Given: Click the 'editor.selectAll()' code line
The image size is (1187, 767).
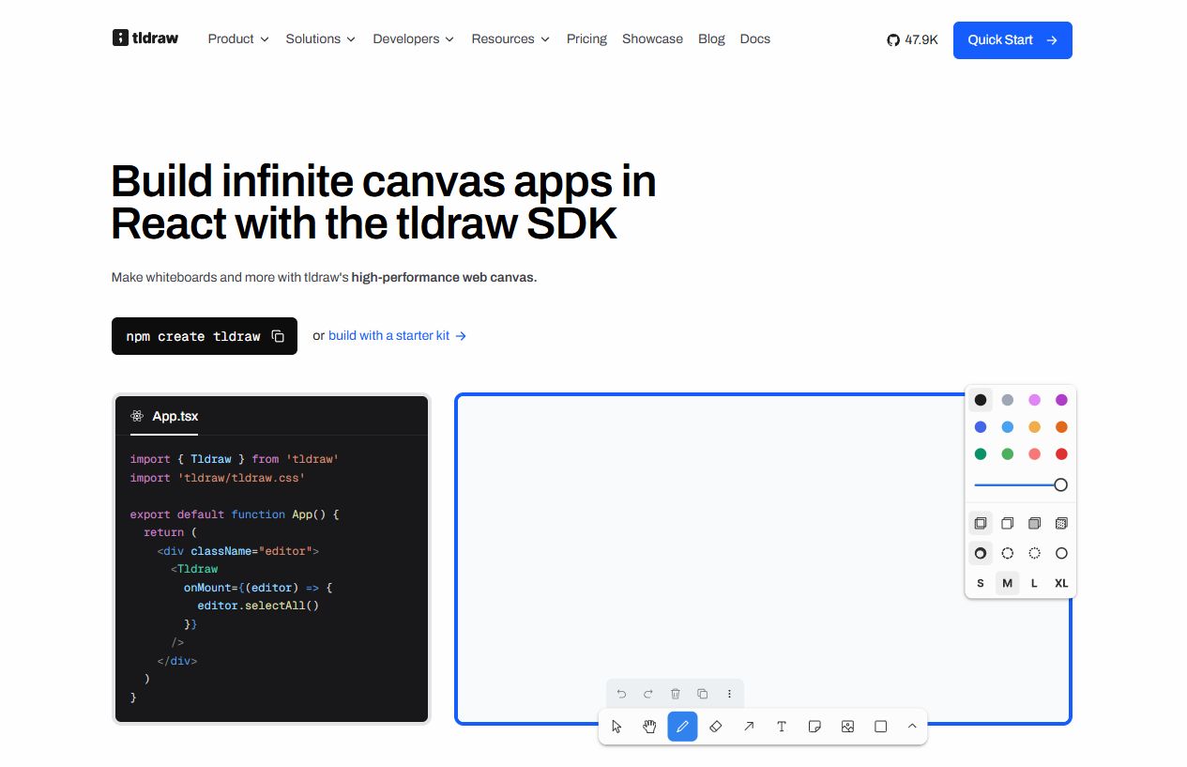Looking at the screenshot, I should [258, 606].
